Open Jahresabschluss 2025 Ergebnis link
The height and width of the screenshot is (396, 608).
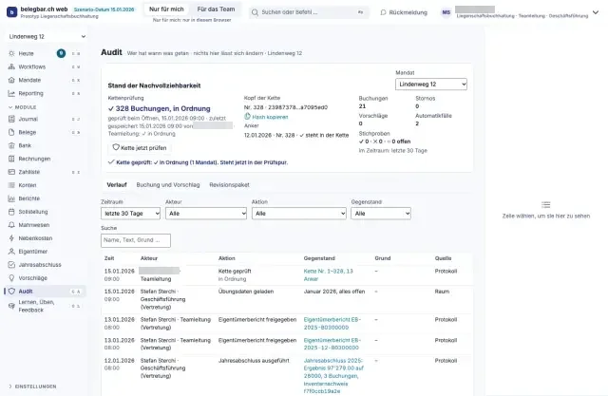(x=333, y=376)
